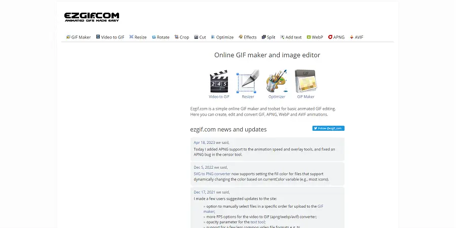The height and width of the screenshot is (228, 456).
Task: Click the Video to GIF clapperboard icon
Action: click(219, 82)
